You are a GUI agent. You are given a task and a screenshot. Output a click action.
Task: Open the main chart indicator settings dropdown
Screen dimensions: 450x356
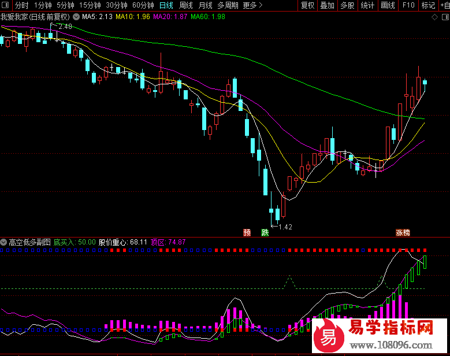(x=76, y=17)
